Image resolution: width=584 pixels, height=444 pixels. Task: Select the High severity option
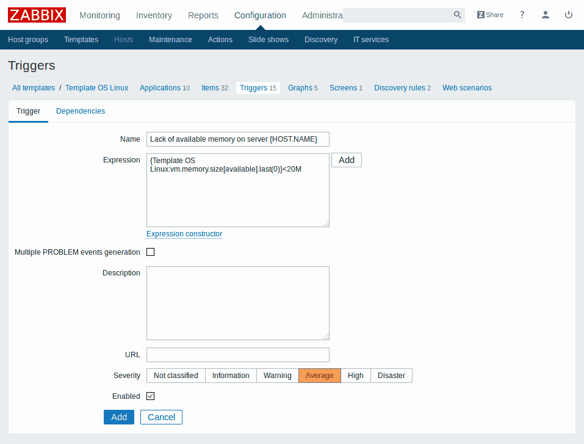(x=355, y=376)
